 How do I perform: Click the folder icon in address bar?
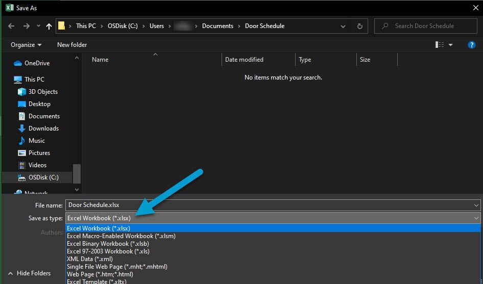[x=62, y=26]
